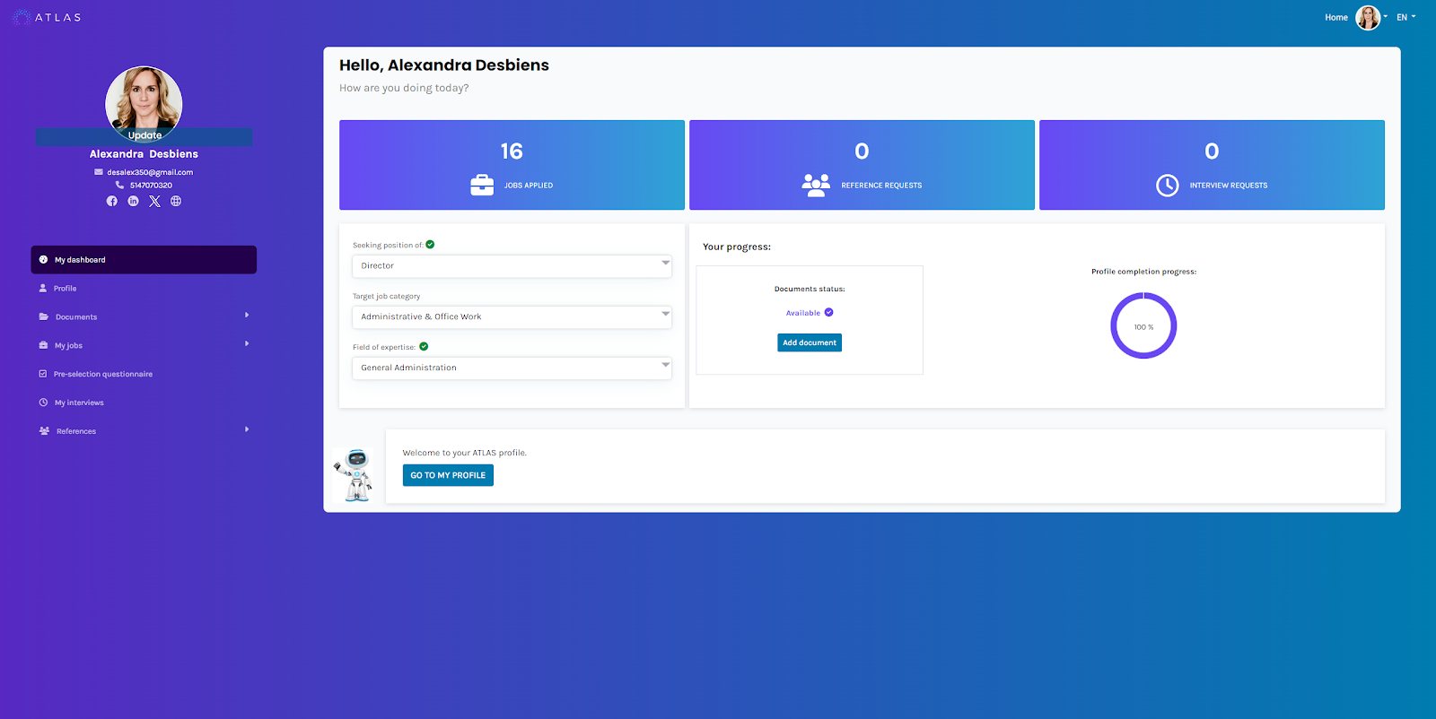This screenshot has width=1436, height=719.
Task: Click the Add document button
Action: tap(810, 342)
